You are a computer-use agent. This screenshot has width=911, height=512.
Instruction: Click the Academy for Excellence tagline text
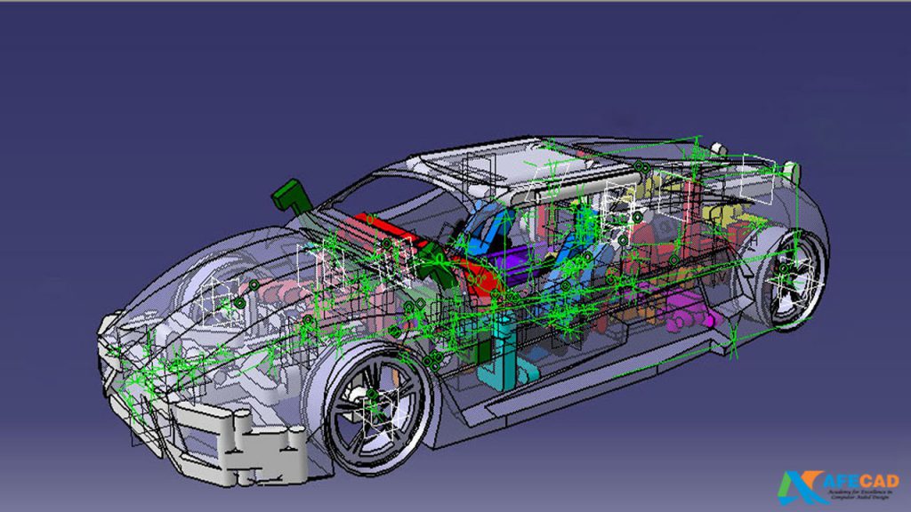point(859,495)
